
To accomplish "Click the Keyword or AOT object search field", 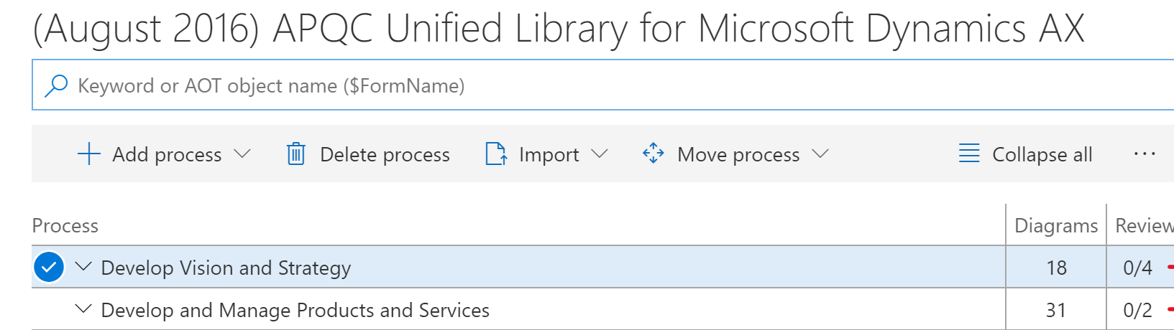I will click(602, 85).
